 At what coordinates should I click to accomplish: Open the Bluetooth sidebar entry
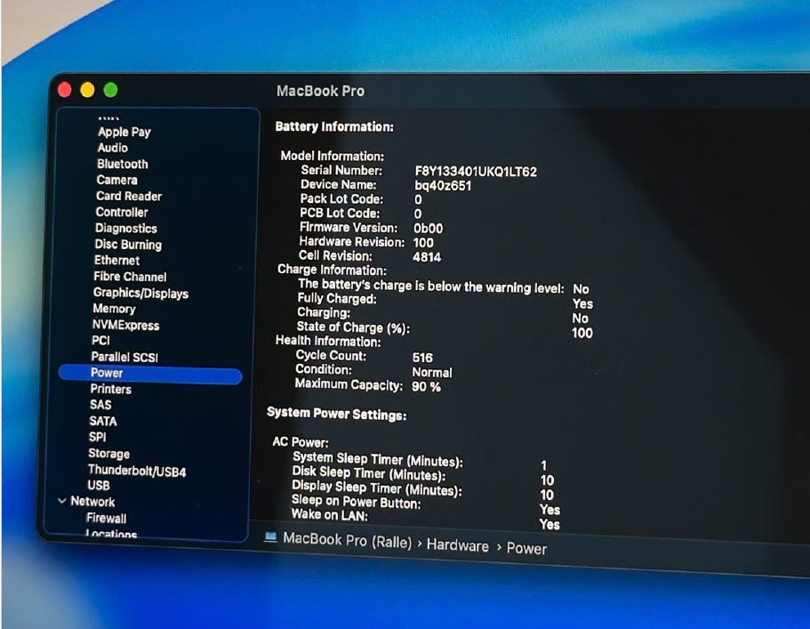pos(123,164)
